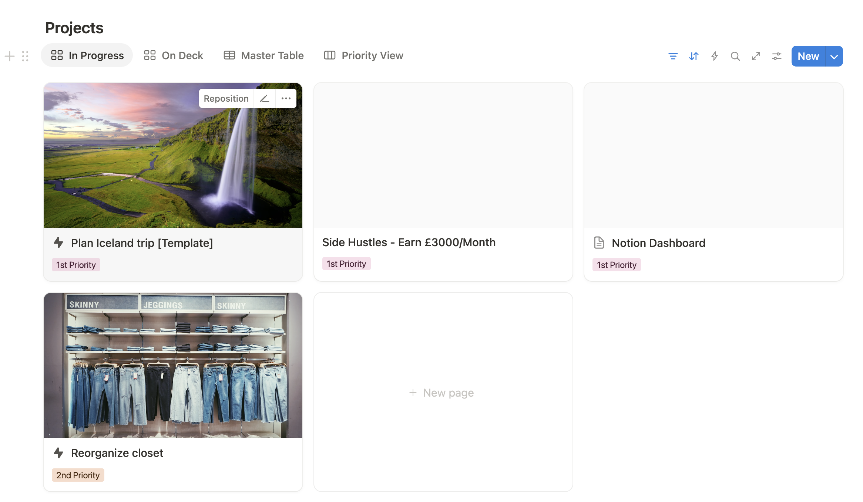Viewport: 863px width, 502px height.
Task: Click the plus icon left of view tabs
Action: point(10,56)
